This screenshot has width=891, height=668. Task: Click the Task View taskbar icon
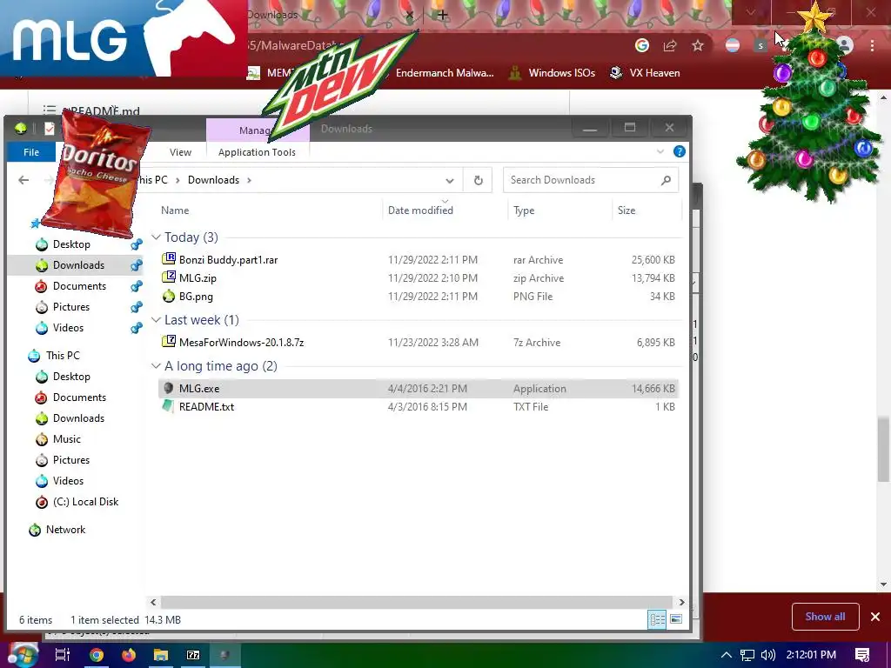tap(63, 655)
